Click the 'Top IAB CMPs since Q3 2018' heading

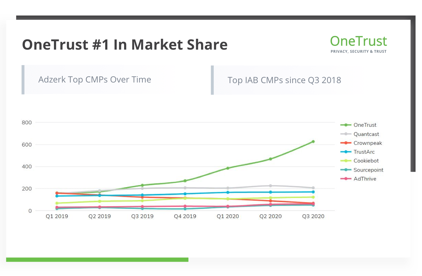284,80
